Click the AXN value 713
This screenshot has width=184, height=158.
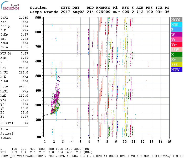pyautogui.click(x=140, y=12)
